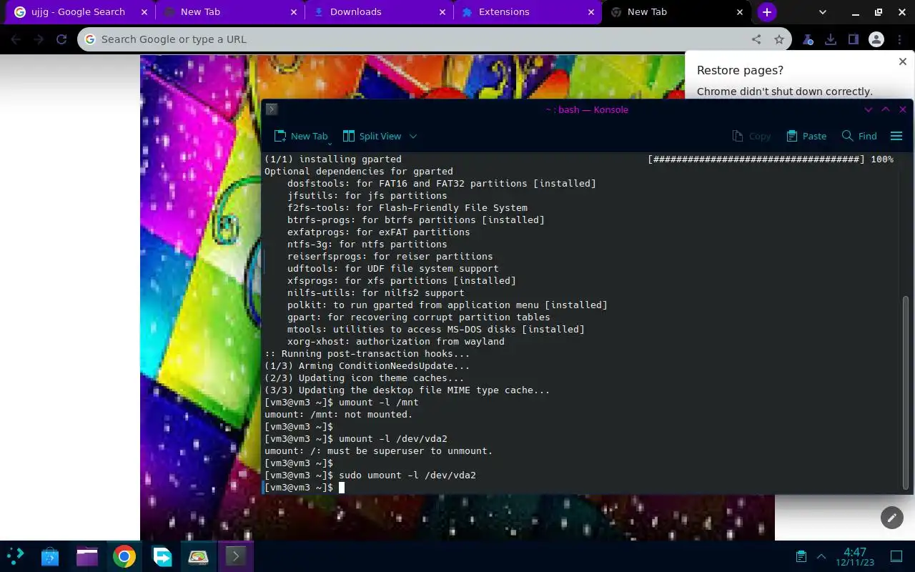Click Chrome back arrow
The height and width of the screenshot is (572, 915).
point(16,39)
